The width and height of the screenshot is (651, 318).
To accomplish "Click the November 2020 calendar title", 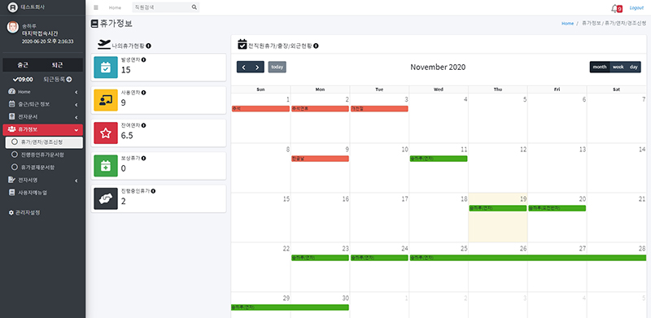I will coord(438,68).
